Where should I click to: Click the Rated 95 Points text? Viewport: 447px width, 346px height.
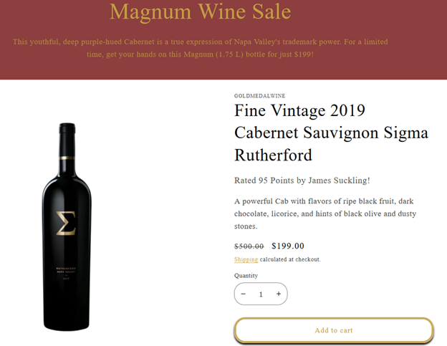[x=302, y=181]
